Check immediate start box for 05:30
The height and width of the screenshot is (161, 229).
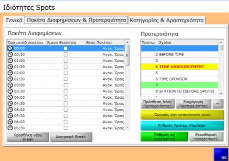point(65,116)
